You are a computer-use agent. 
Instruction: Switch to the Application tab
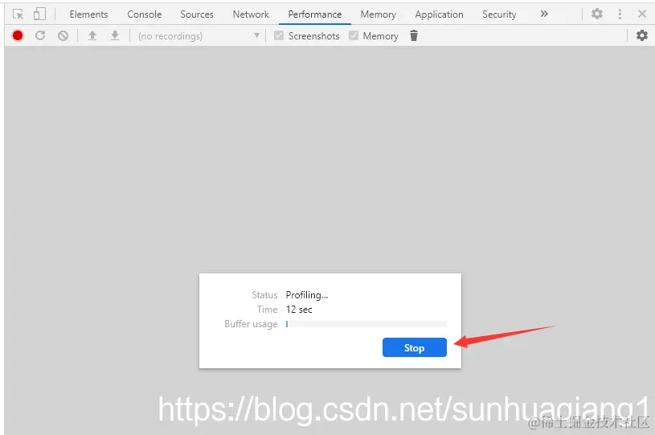(439, 14)
